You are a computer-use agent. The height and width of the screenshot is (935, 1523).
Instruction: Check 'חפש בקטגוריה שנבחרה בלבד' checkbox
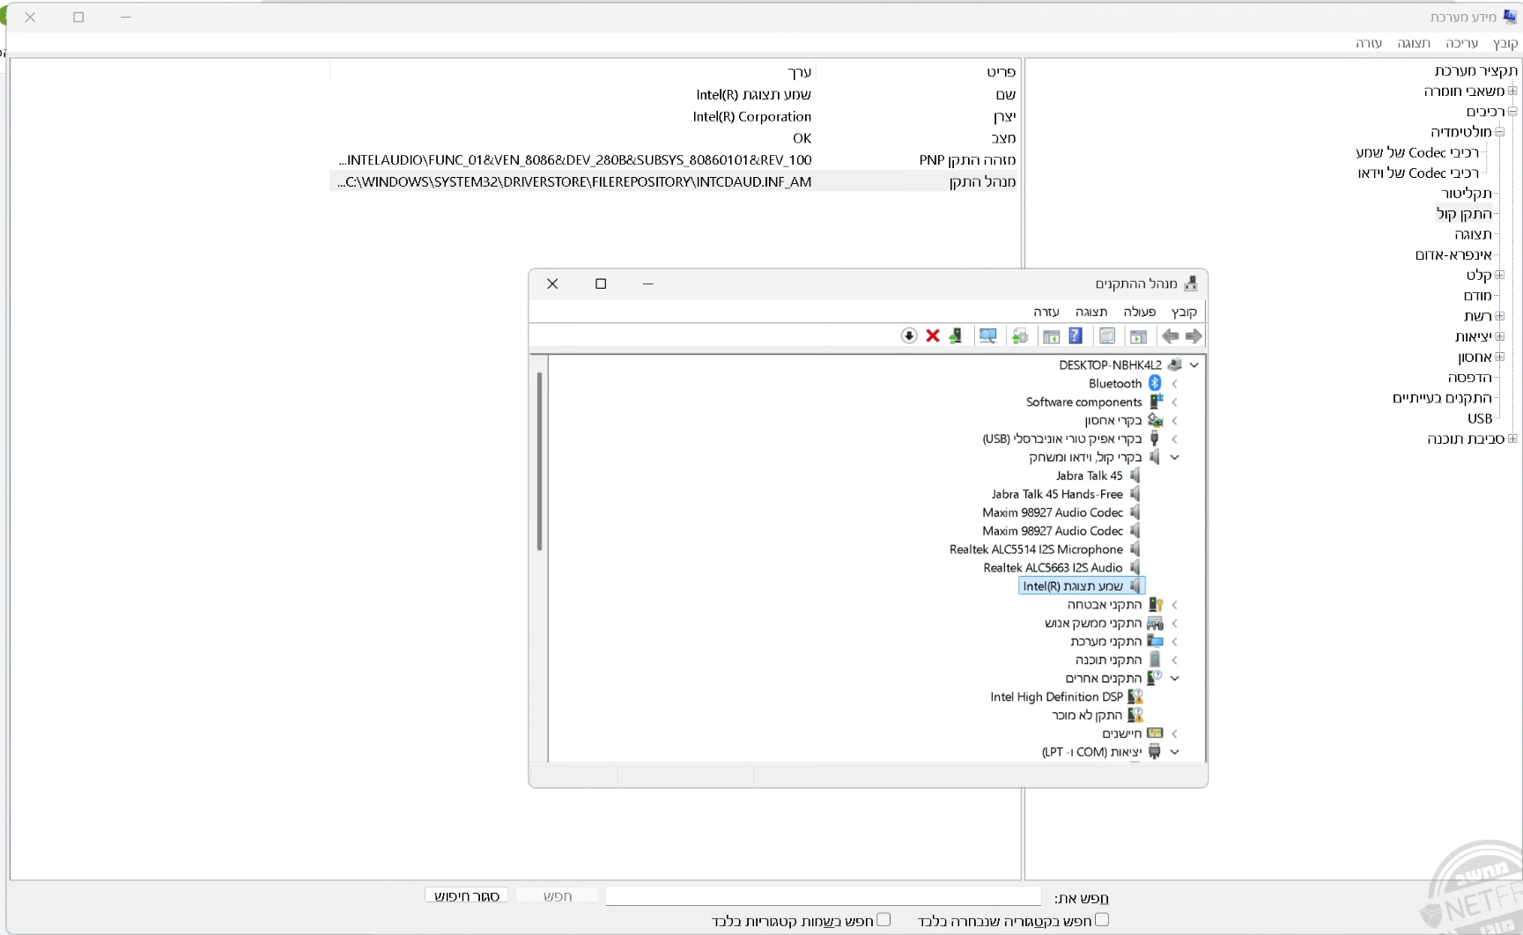click(x=1102, y=920)
